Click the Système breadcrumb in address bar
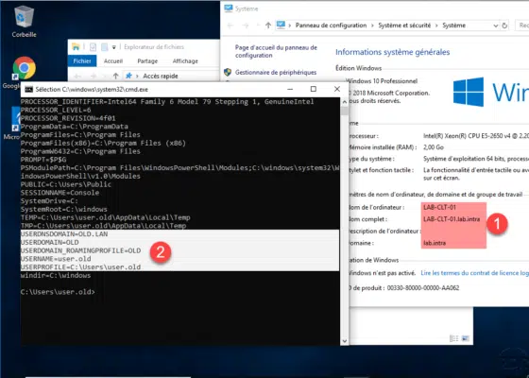 pyautogui.click(x=453, y=26)
